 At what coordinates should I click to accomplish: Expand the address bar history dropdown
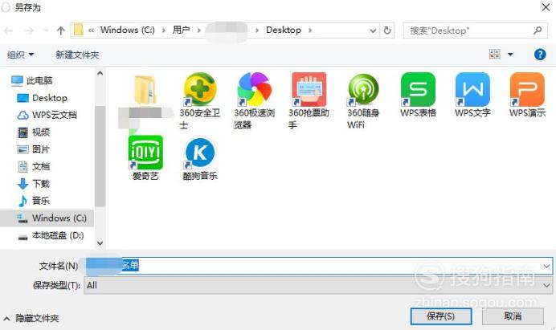(373, 31)
